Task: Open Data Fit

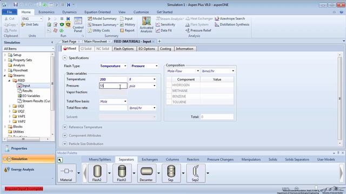Action: [164, 30]
